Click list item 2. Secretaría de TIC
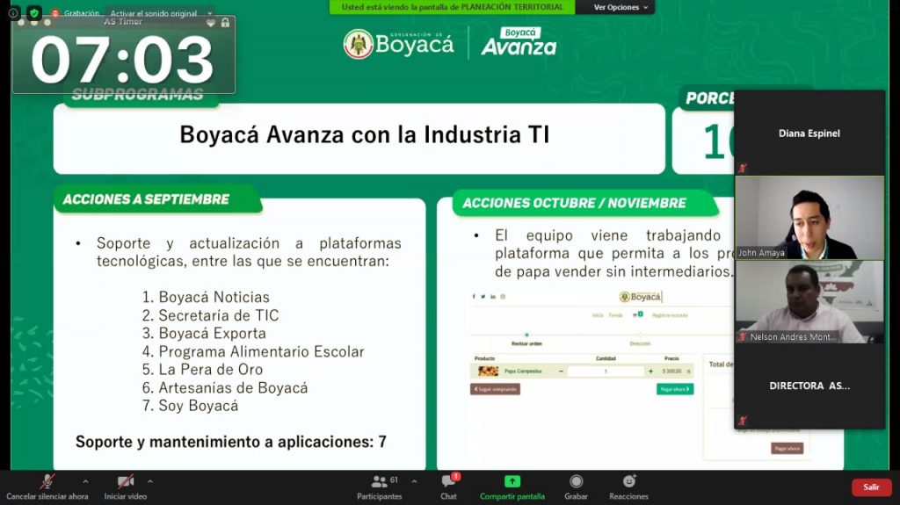900x505 pixels. (210, 315)
